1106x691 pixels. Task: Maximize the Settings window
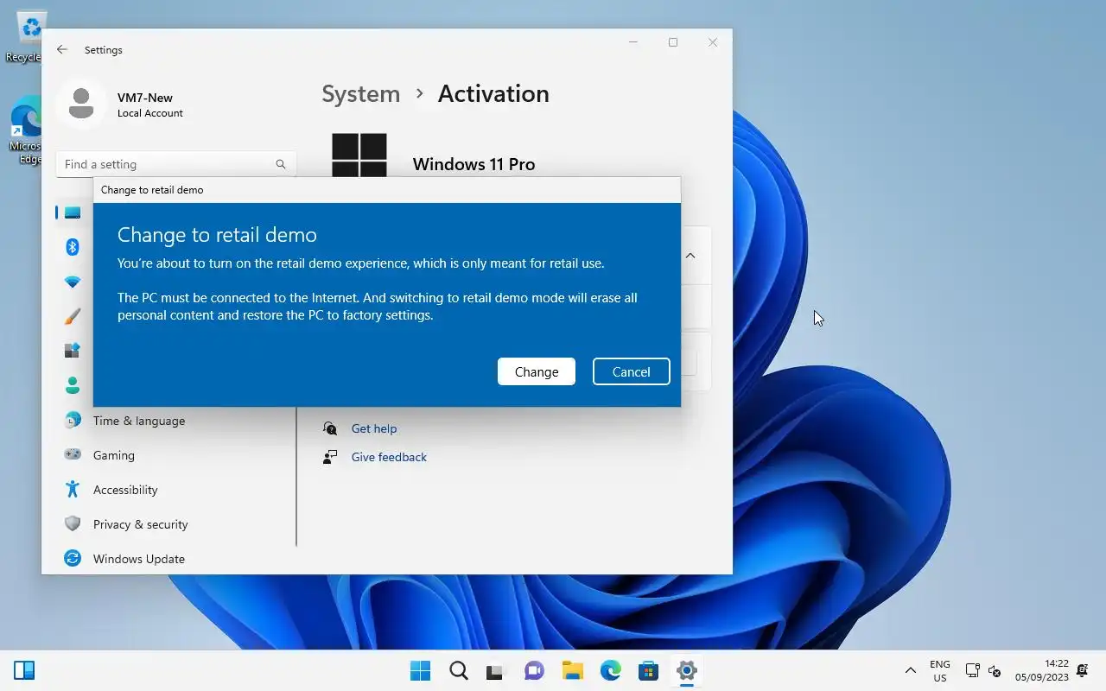pyautogui.click(x=673, y=42)
